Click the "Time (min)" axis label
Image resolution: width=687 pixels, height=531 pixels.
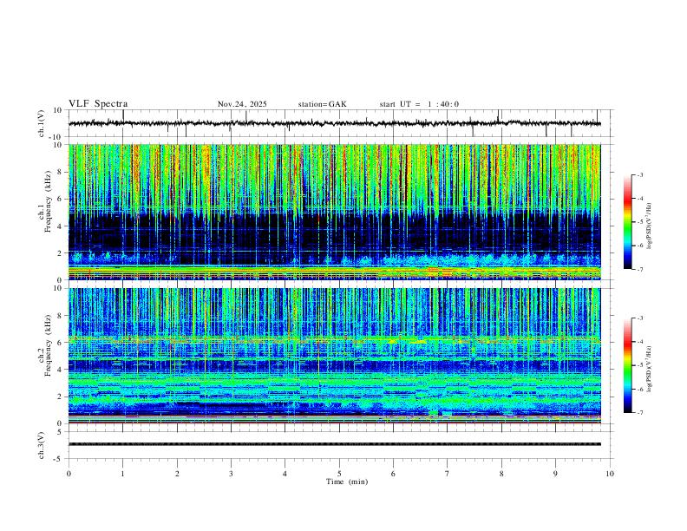coord(347,482)
